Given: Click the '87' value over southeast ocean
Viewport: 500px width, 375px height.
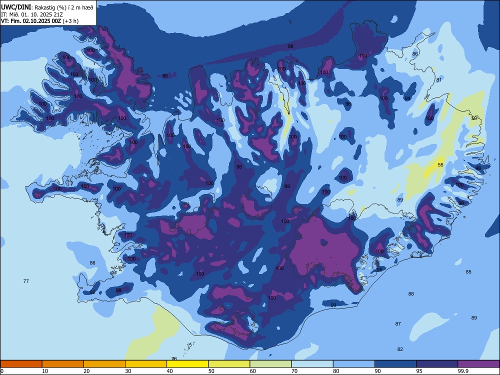Looking at the screenshot, I should coord(398,323).
